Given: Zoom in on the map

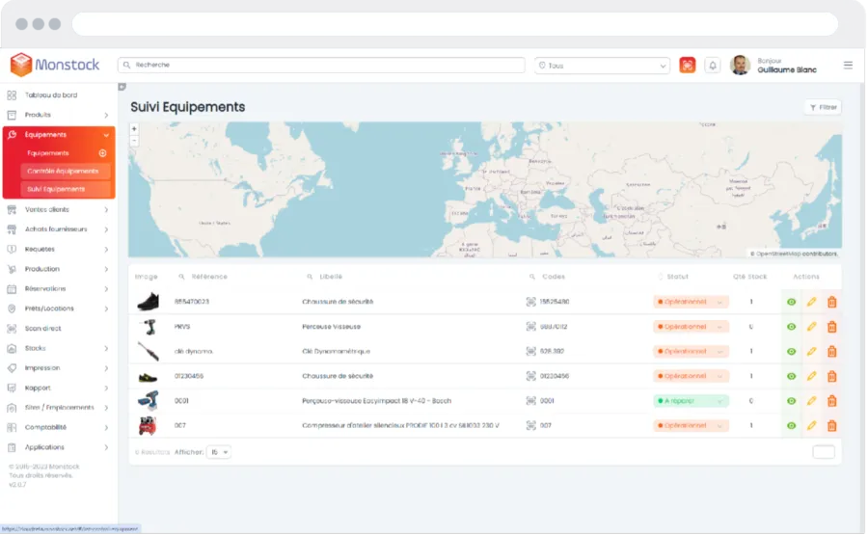Looking at the screenshot, I should point(134,129).
